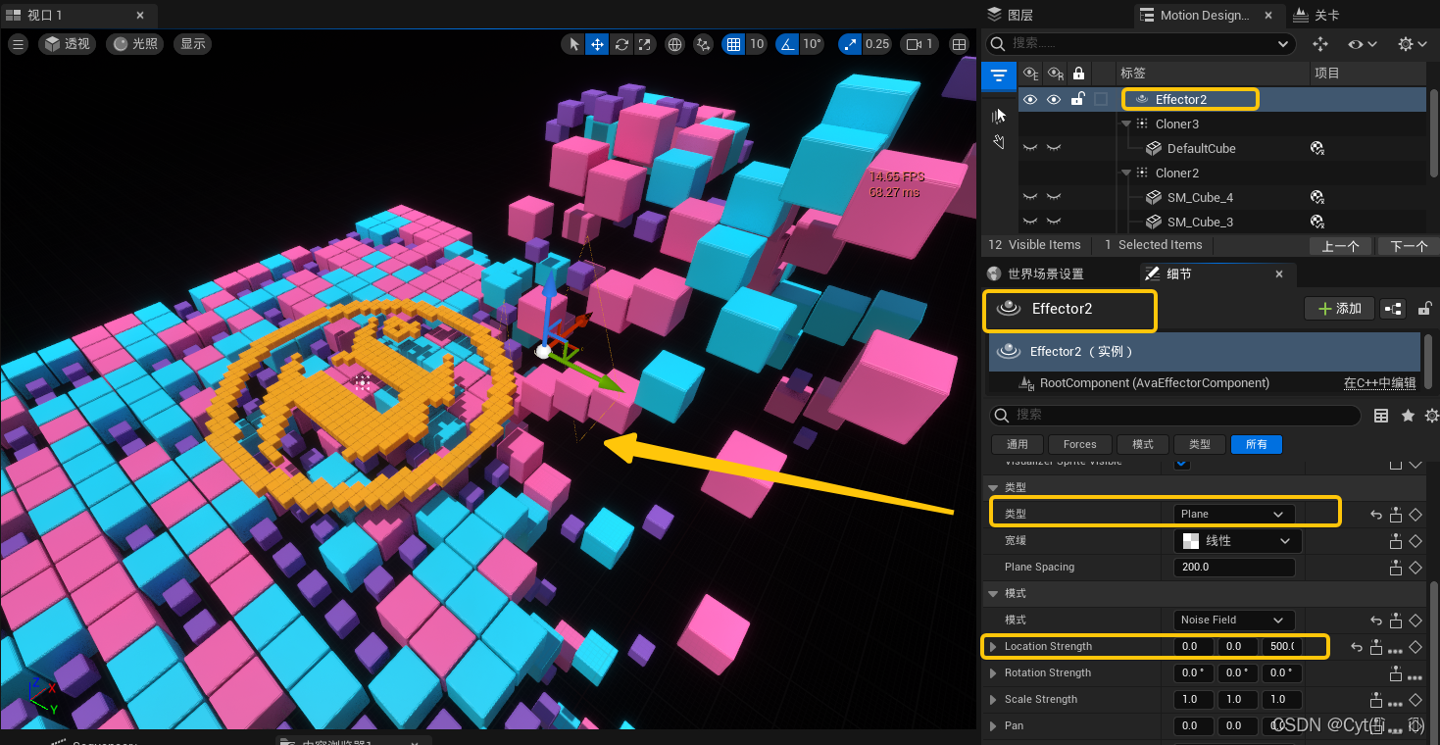Click the blueprint hierarchy icon beside 添加
The width and height of the screenshot is (1440, 745).
tap(1393, 308)
